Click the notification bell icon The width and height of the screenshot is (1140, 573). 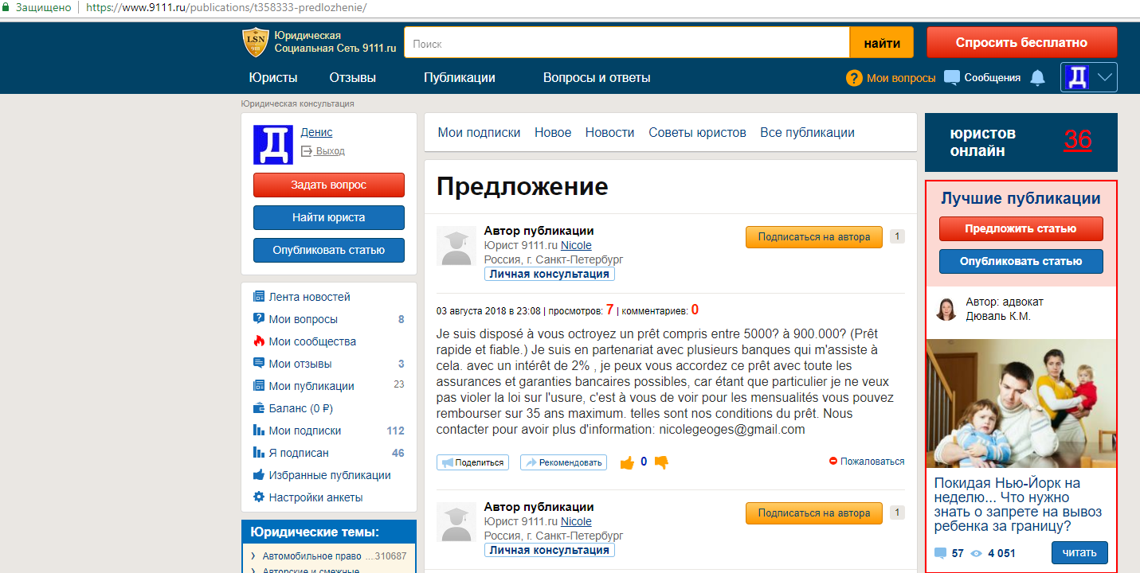[x=1037, y=77]
